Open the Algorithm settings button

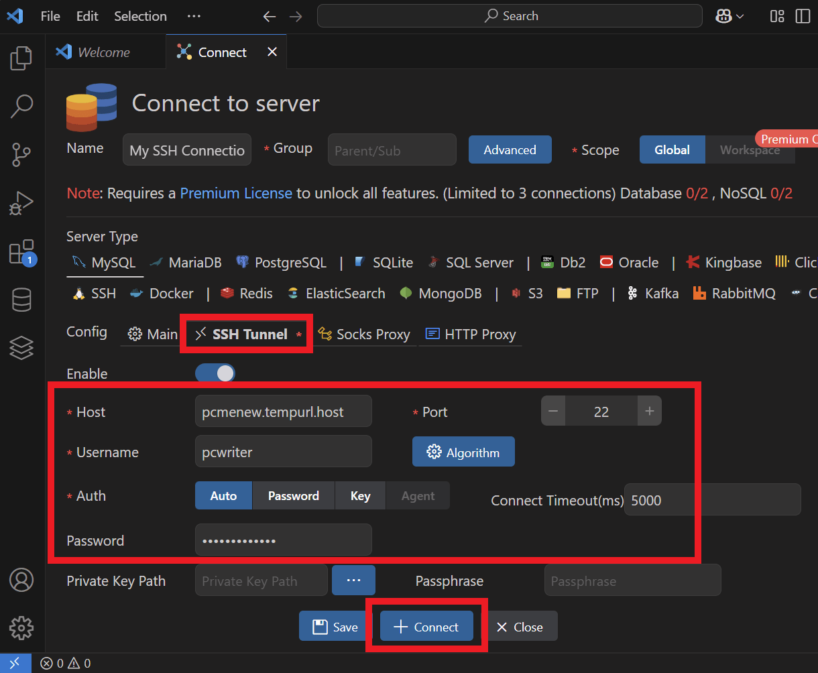click(463, 452)
